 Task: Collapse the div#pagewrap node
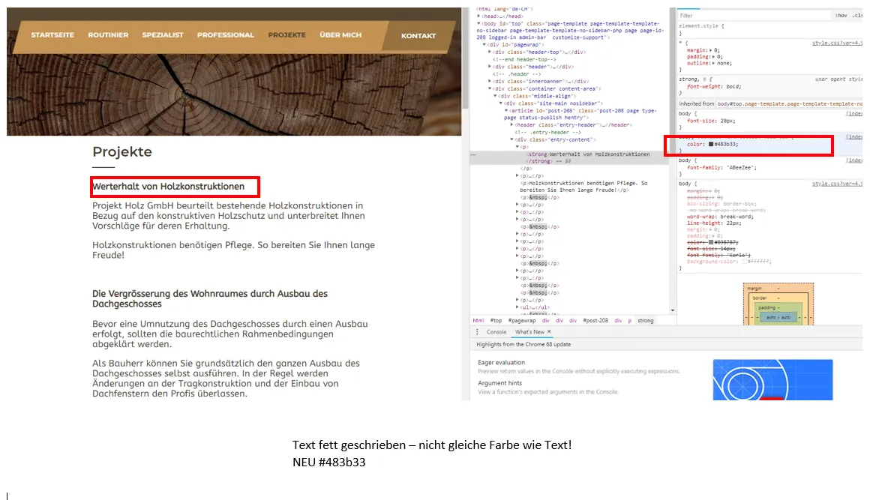pyautogui.click(x=484, y=45)
